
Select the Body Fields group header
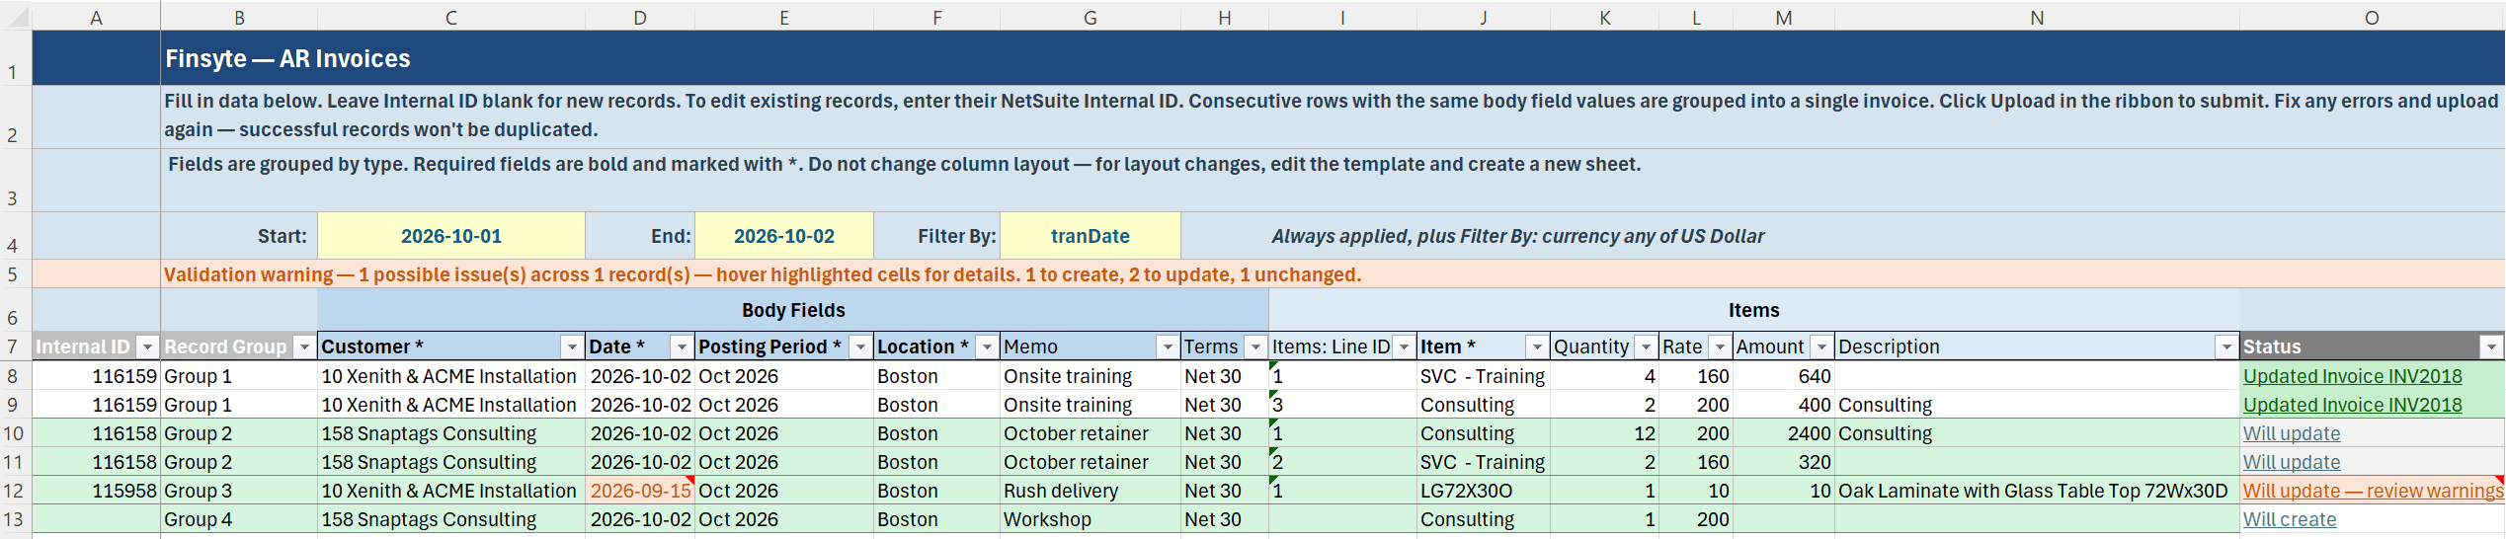(793, 310)
